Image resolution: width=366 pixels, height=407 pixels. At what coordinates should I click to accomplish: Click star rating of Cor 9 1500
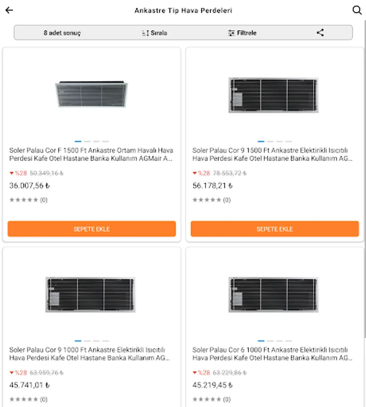pyautogui.click(x=211, y=200)
